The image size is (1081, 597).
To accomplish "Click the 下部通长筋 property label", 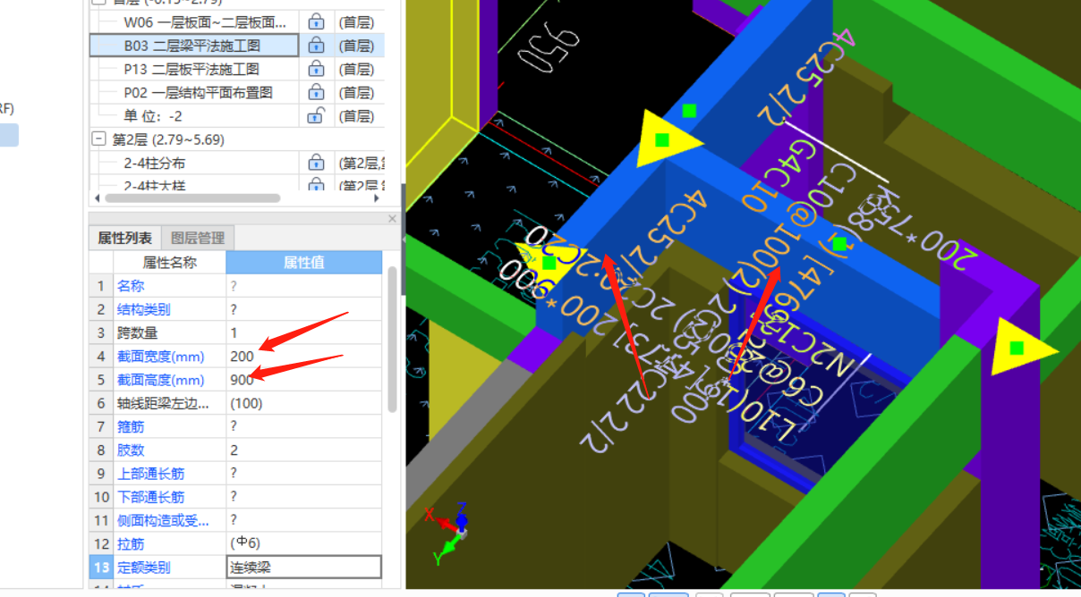I will click(x=151, y=496).
